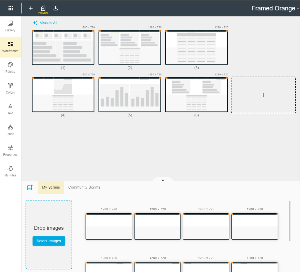Open the Icons sidebar panel
The image size is (300, 272).
tap(10, 130)
